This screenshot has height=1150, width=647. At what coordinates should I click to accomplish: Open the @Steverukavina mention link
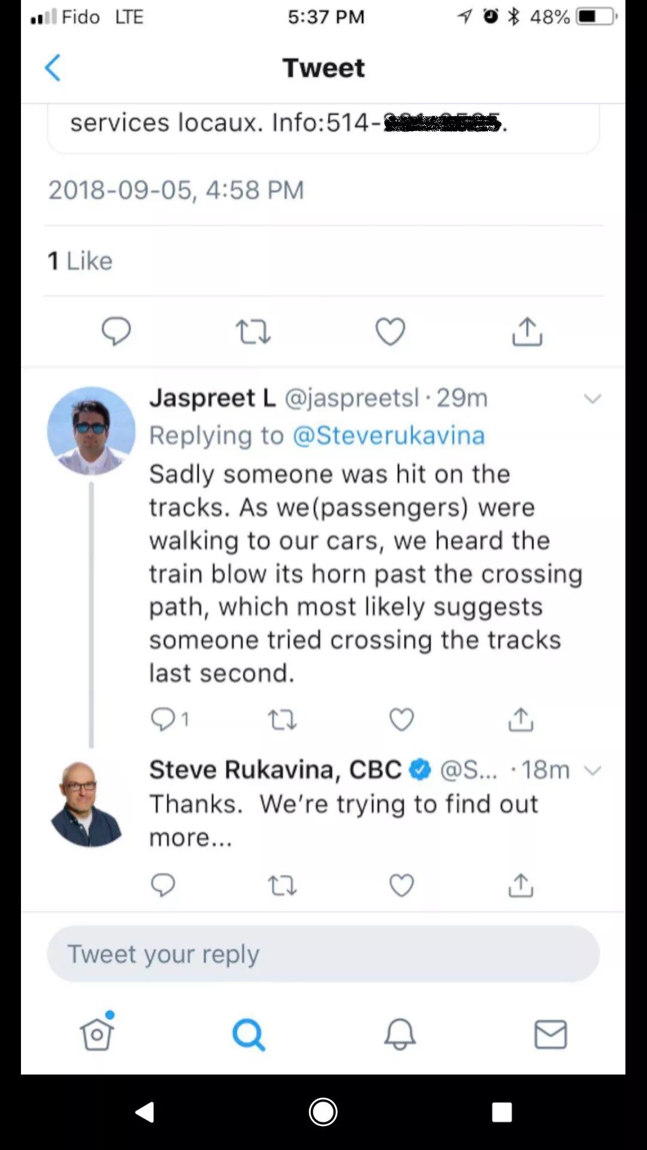point(388,435)
